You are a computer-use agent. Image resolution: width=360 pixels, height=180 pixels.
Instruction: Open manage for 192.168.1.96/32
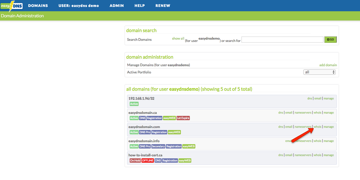coord(329,99)
